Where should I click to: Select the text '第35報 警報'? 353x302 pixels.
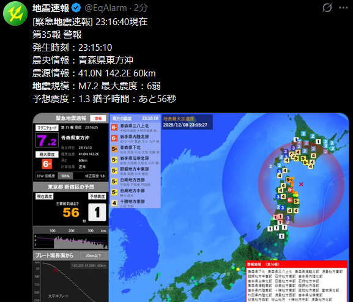click(x=57, y=35)
